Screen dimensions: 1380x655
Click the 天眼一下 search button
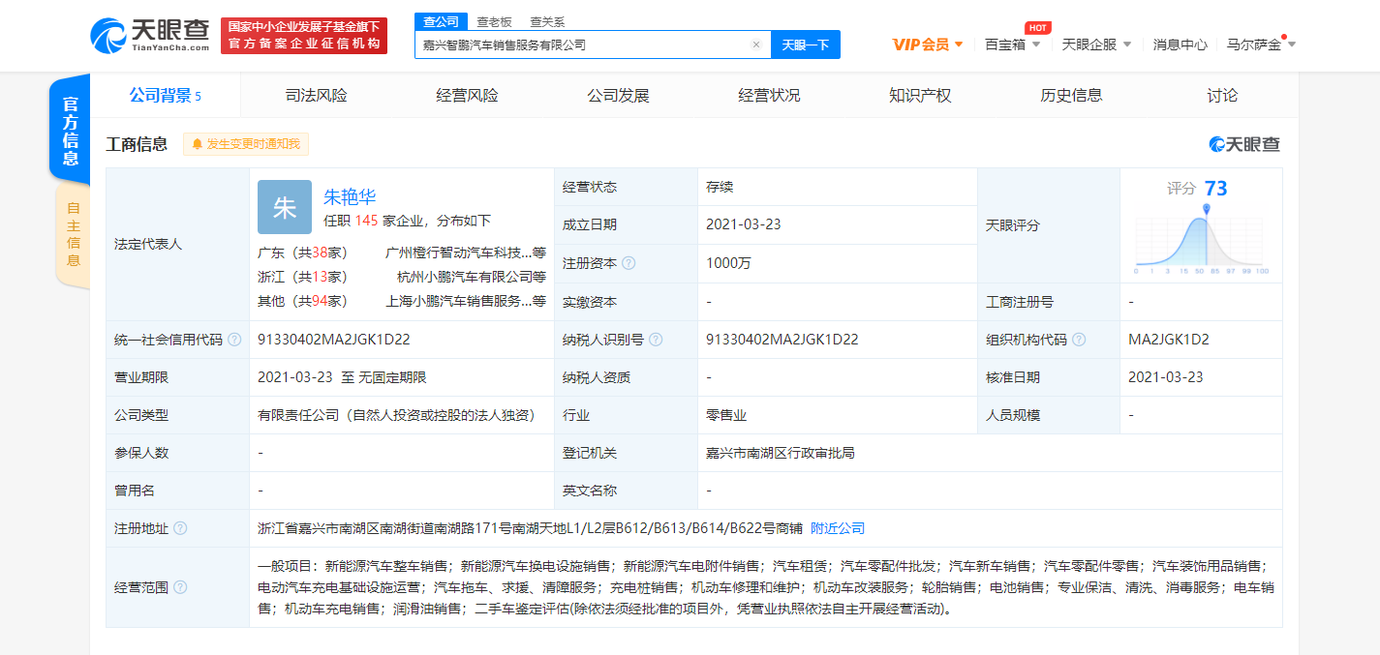pos(805,45)
